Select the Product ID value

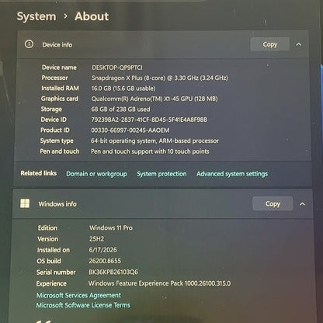(130, 130)
